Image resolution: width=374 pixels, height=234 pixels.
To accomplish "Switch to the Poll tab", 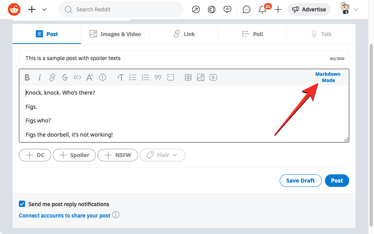I will click(252, 34).
